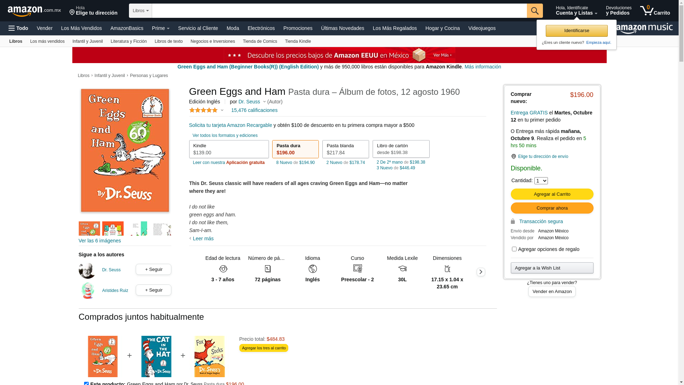Follow author Dr. Seuss

point(153,269)
